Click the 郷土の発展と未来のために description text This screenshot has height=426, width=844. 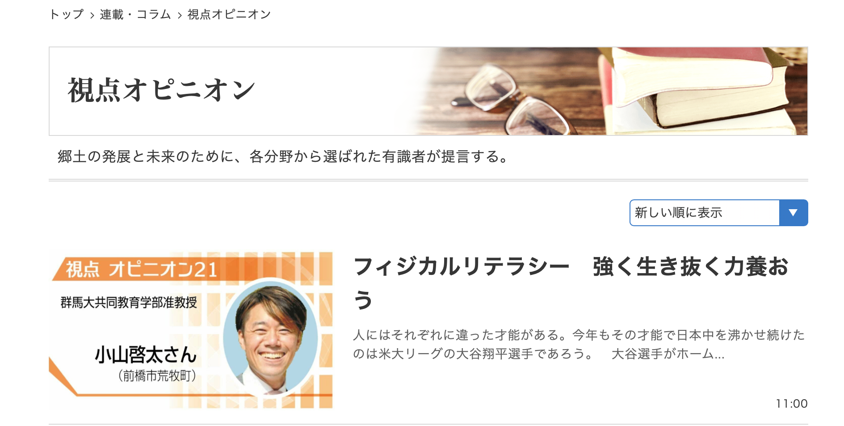click(x=283, y=157)
